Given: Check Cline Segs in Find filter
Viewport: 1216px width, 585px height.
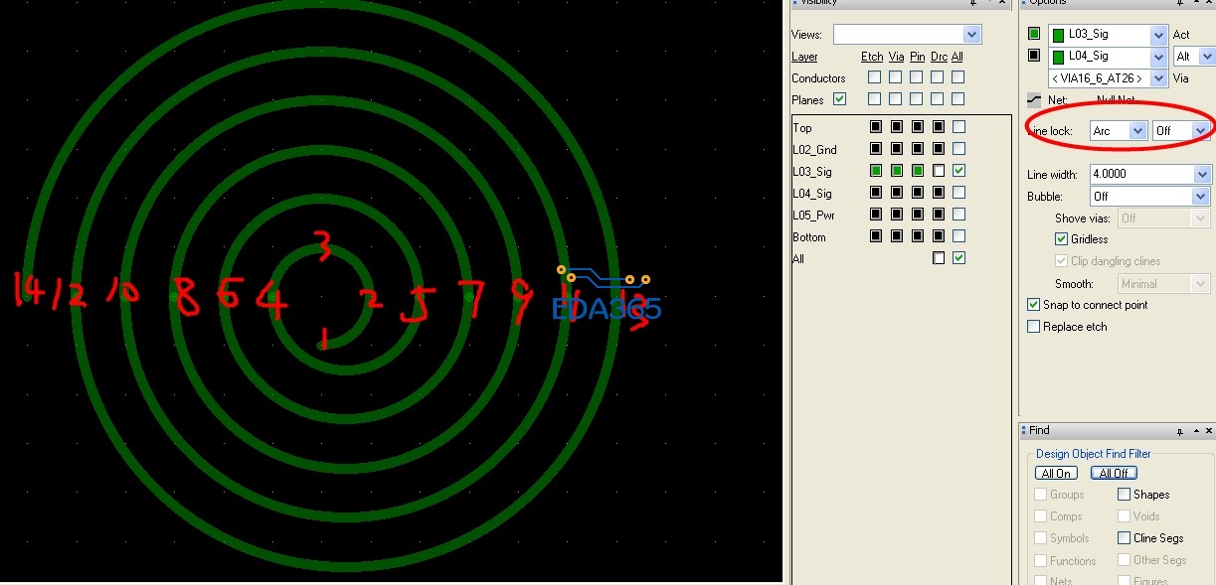Looking at the screenshot, I should 1124,538.
